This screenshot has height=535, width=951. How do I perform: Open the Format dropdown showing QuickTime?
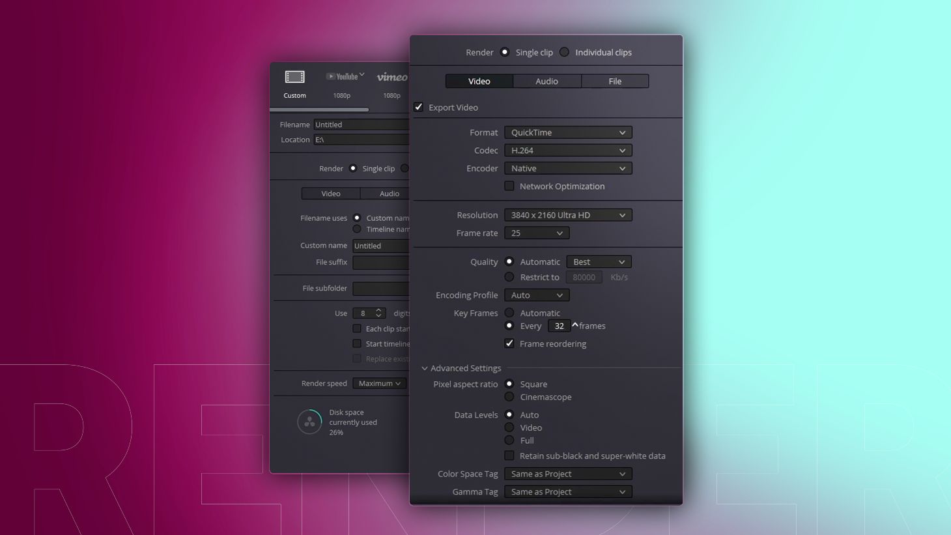568,132
